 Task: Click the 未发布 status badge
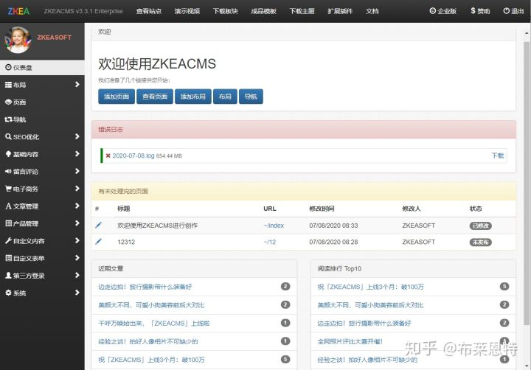[x=481, y=242]
